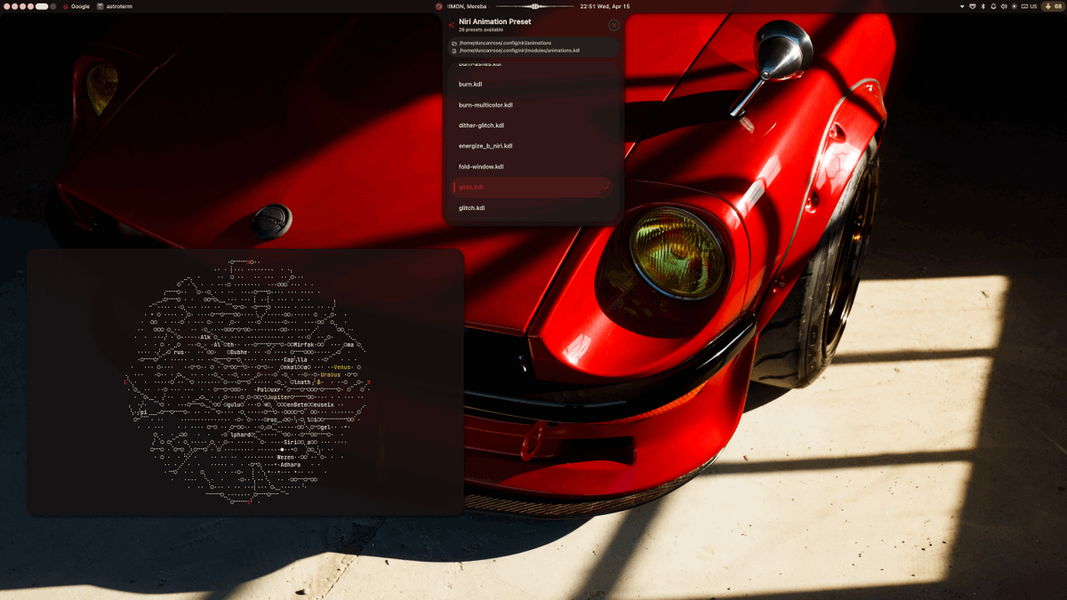
Task: Select the highlighted glide.kdl preset
Action: [532, 187]
